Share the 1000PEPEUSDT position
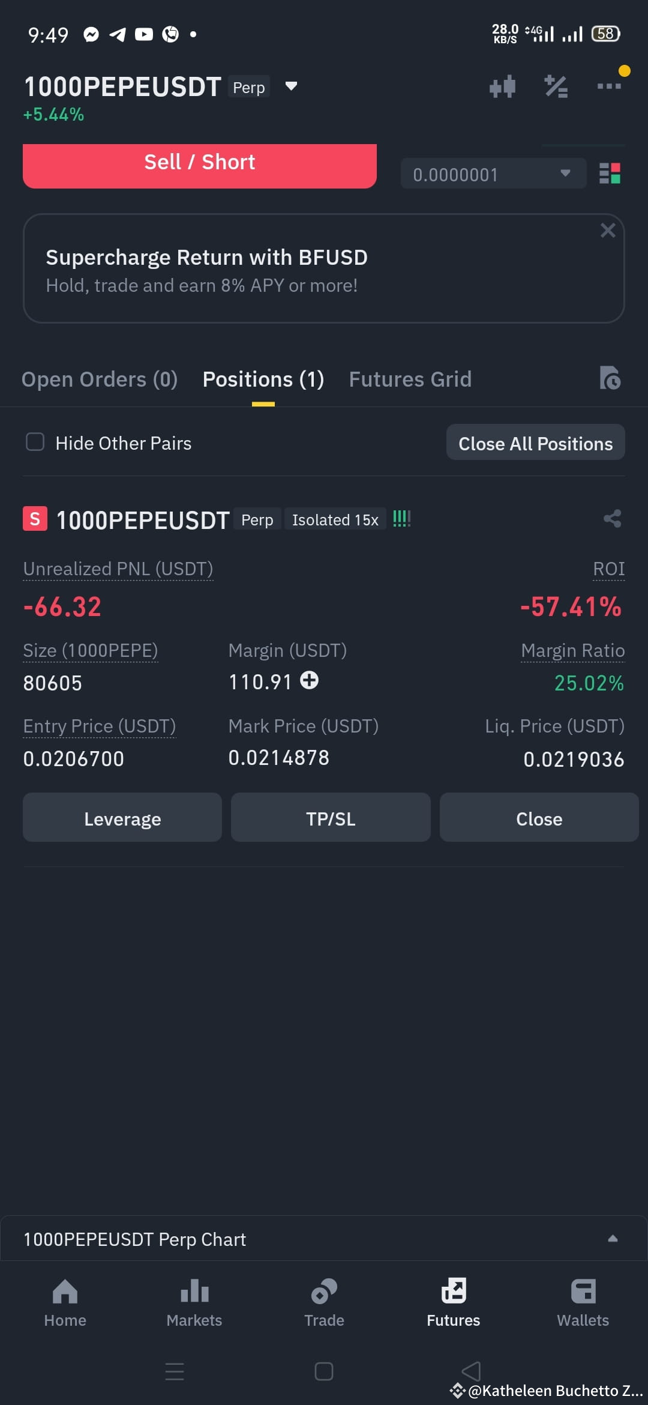This screenshot has width=648, height=1405. [611, 519]
